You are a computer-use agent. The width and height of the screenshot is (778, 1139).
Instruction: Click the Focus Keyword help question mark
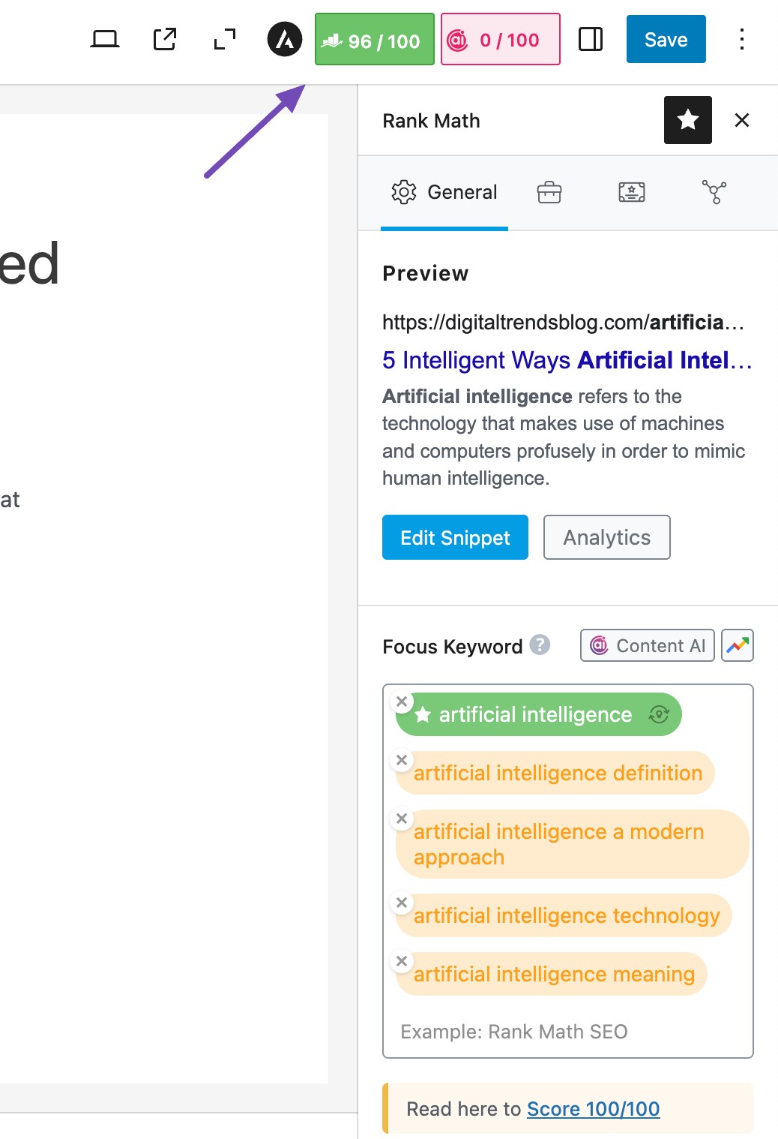click(540, 645)
